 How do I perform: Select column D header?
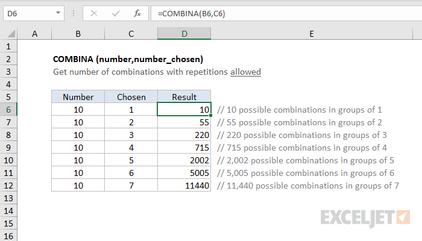pyautogui.click(x=184, y=34)
